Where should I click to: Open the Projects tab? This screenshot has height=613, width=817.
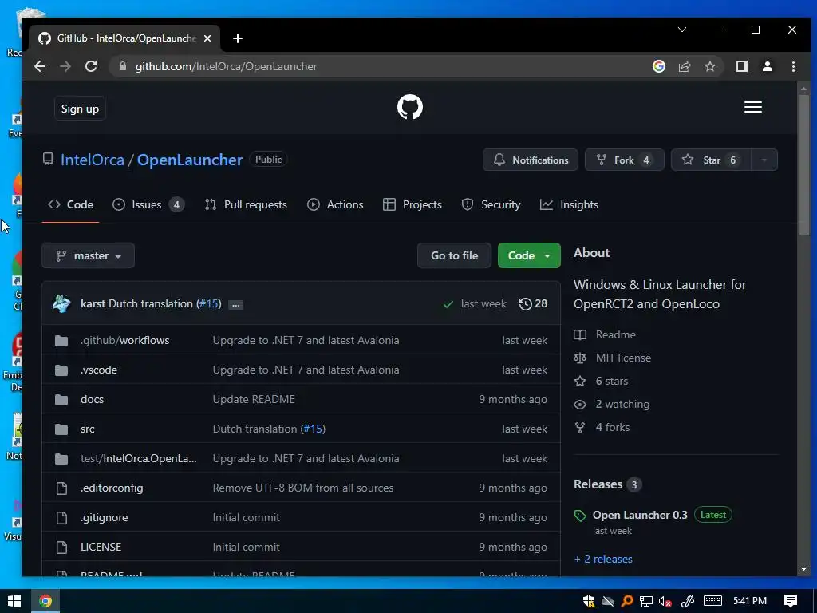(412, 205)
